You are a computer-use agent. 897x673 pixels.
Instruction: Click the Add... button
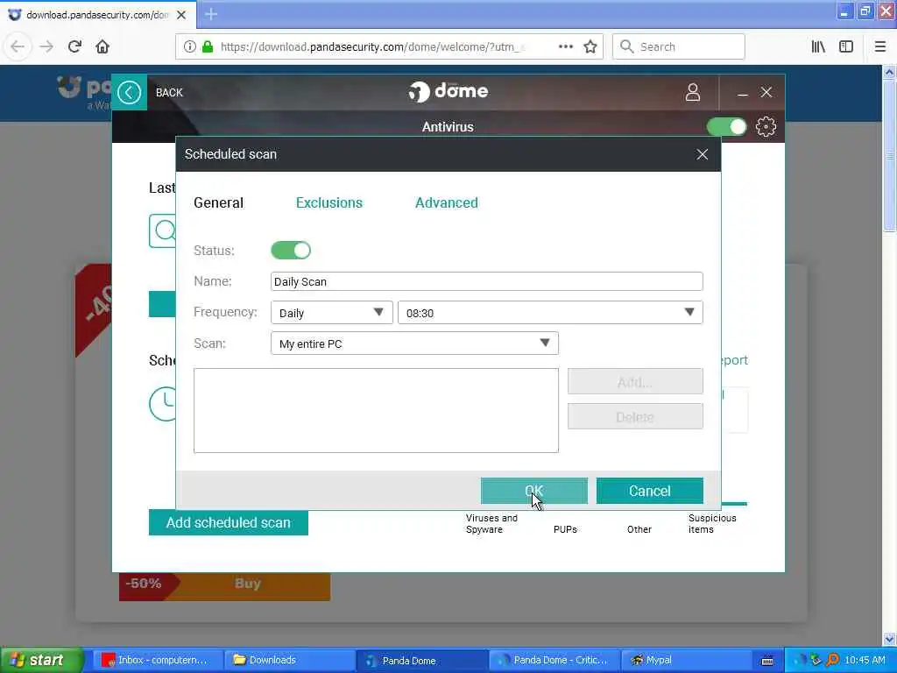(x=636, y=382)
